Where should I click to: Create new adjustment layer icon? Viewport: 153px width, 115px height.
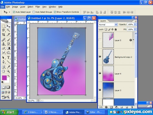(117, 107)
